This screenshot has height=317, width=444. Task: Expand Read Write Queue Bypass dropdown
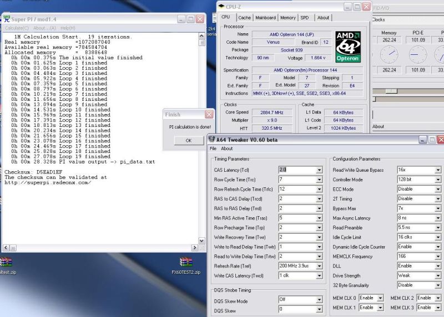click(x=438, y=170)
